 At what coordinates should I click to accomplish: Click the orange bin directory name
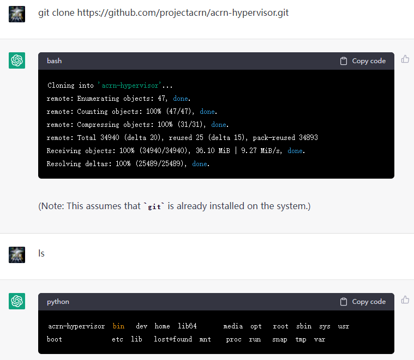point(118,326)
